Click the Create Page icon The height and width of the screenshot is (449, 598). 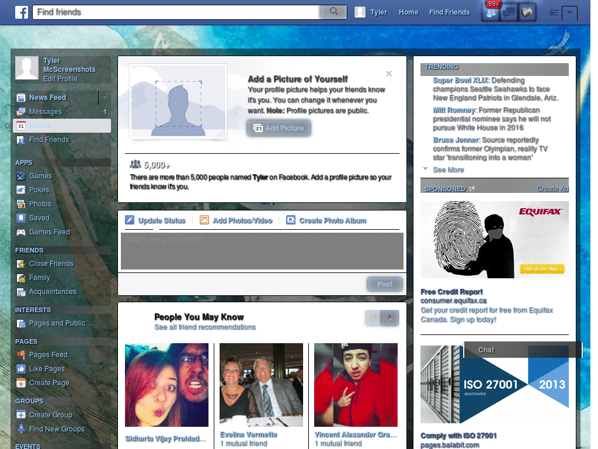pyautogui.click(x=21, y=383)
